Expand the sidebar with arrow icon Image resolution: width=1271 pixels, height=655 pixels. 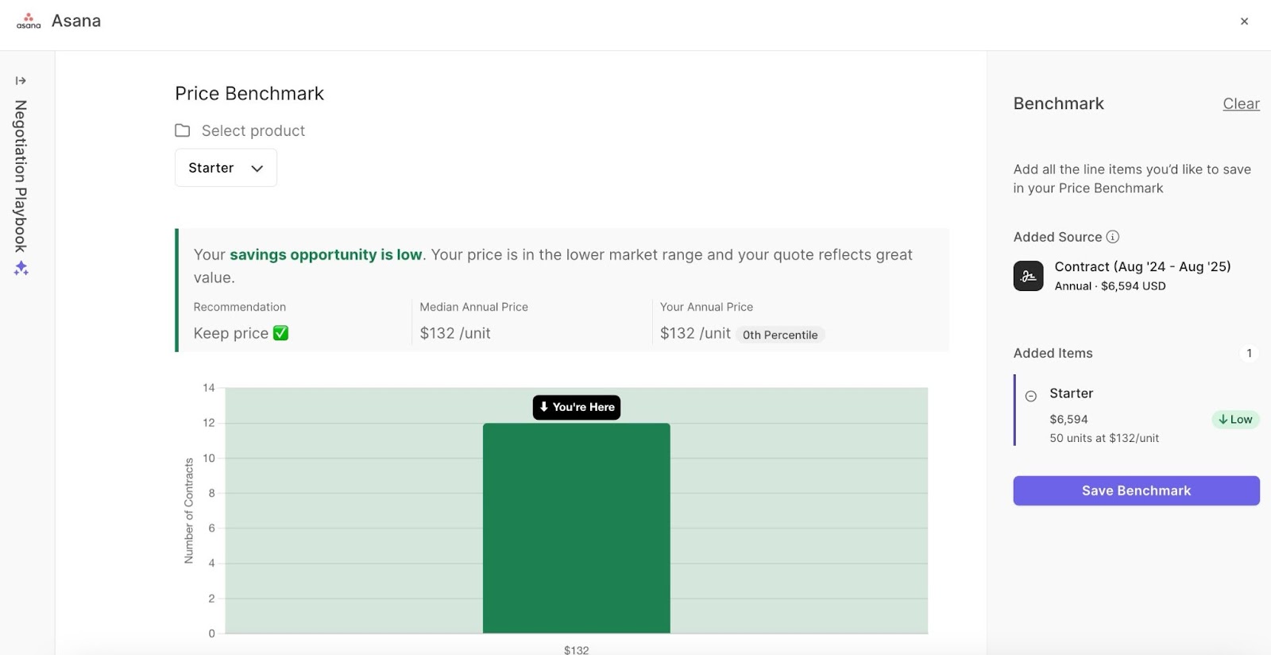pyautogui.click(x=21, y=80)
